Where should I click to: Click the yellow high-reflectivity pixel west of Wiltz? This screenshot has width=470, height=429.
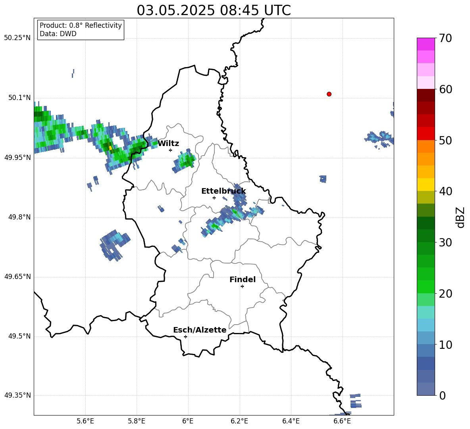pos(110,148)
